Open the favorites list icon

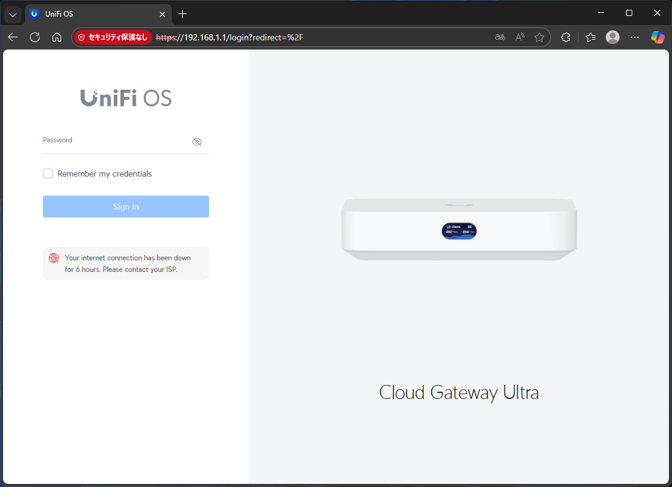590,37
